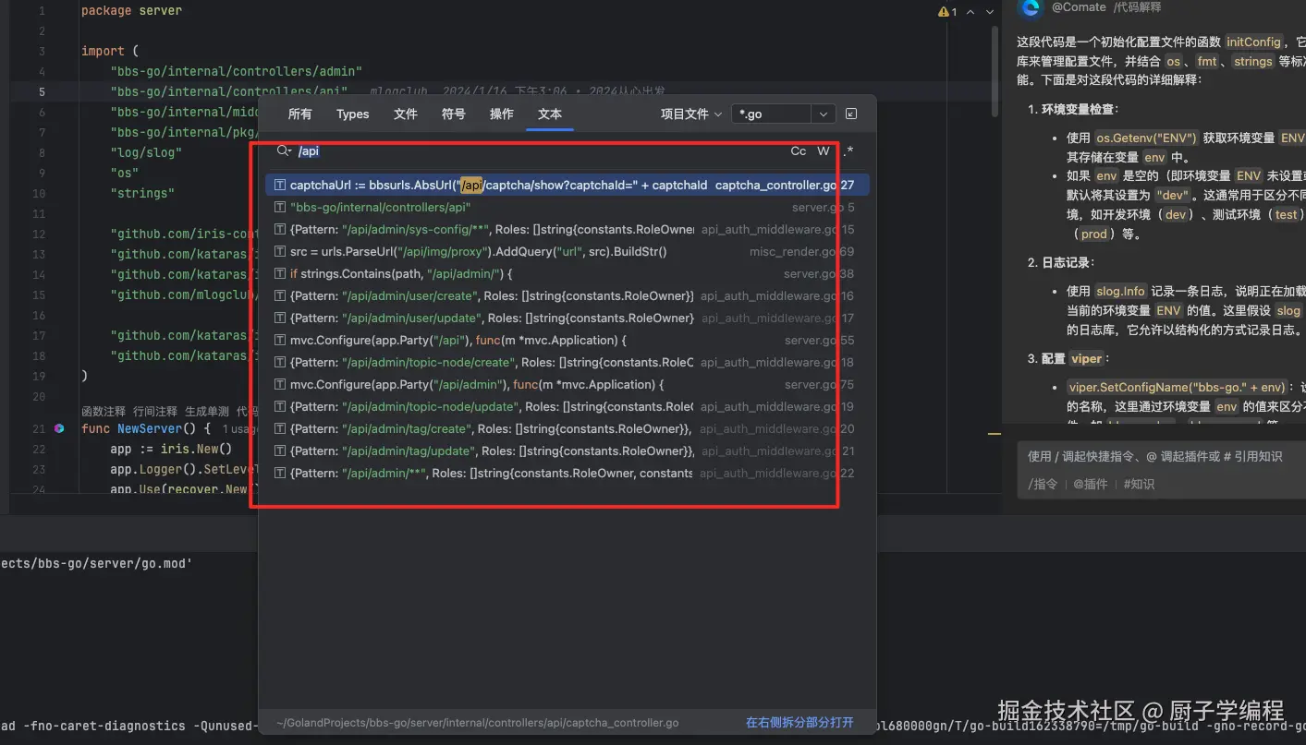Toggle Words (W) option in search
This screenshot has width=1306, height=745.
pyautogui.click(x=824, y=151)
